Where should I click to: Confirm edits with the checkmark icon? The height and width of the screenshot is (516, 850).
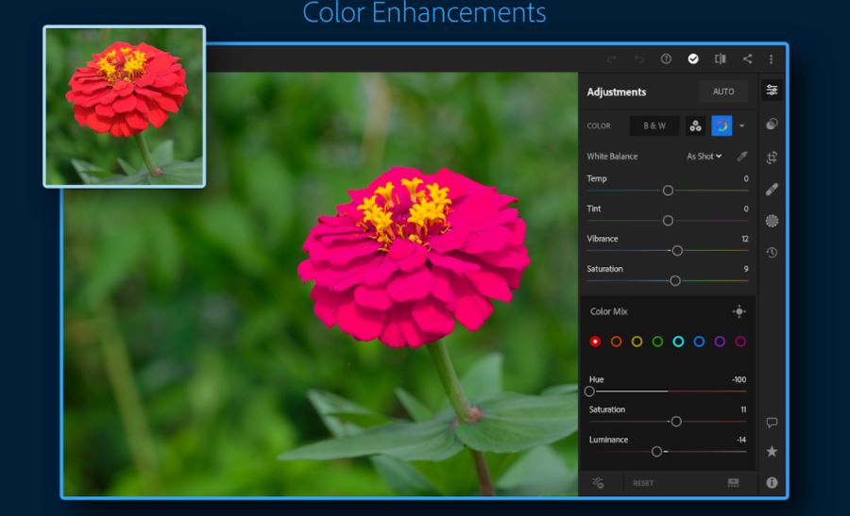tap(693, 58)
